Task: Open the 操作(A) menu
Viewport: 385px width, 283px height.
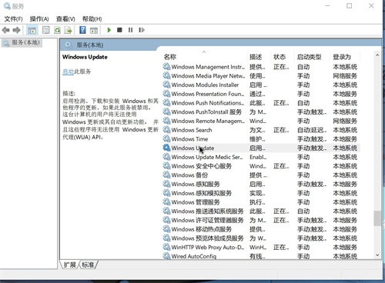Action: click(39, 18)
